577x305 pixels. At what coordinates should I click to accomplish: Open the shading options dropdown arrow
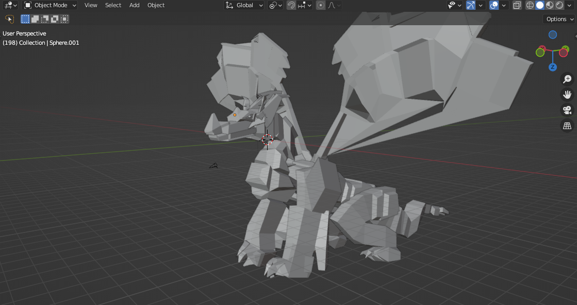pos(570,5)
